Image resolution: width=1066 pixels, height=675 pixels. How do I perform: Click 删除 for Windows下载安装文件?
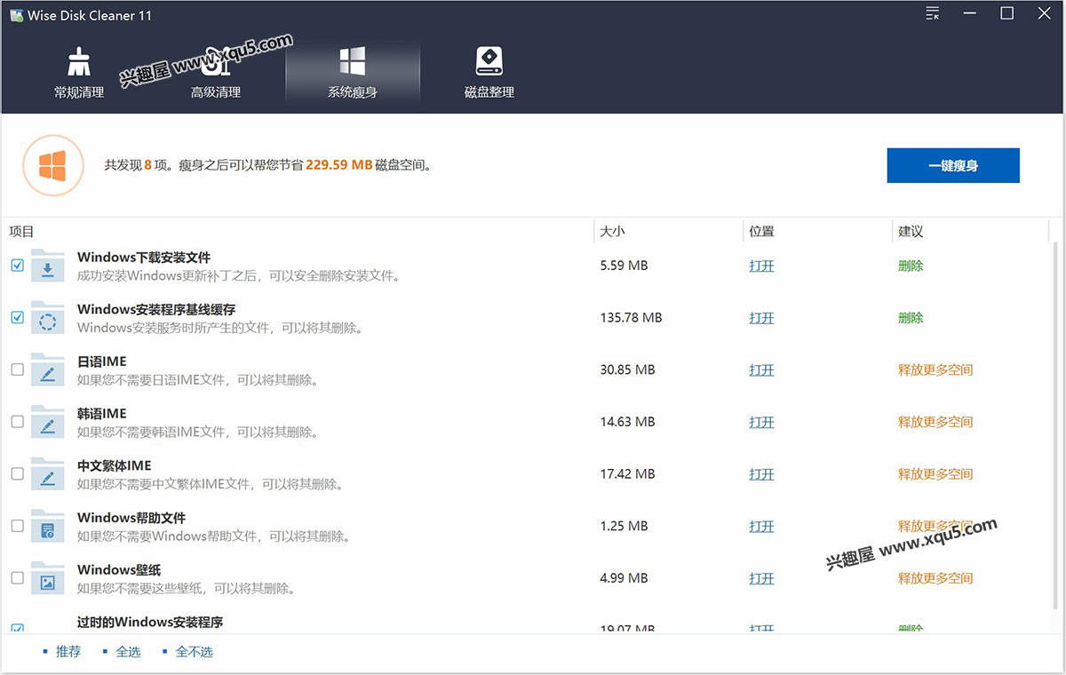click(x=911, y=266)
